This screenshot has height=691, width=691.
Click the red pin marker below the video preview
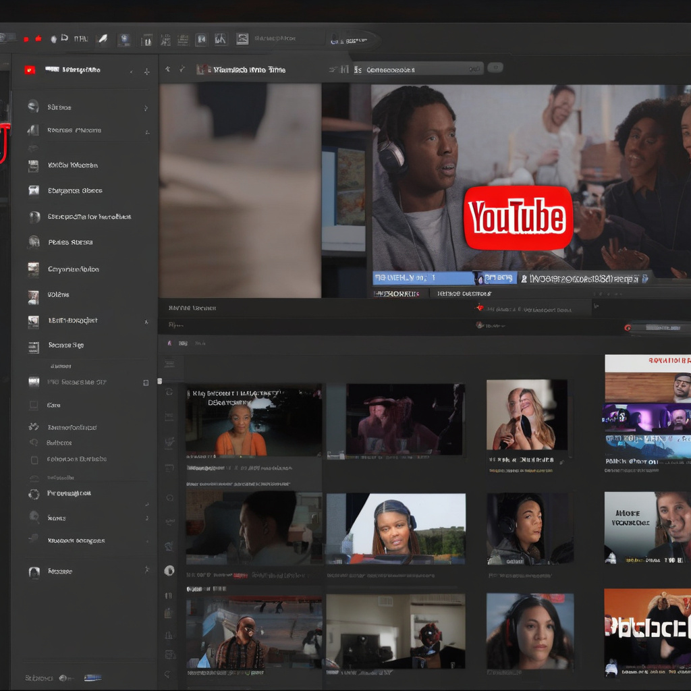coord(480,308)
